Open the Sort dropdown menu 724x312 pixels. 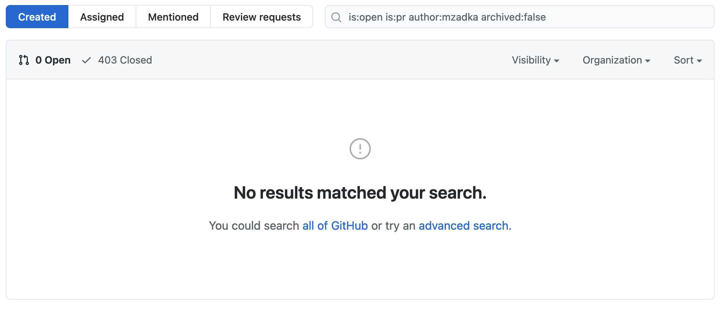tap(687, 60)
